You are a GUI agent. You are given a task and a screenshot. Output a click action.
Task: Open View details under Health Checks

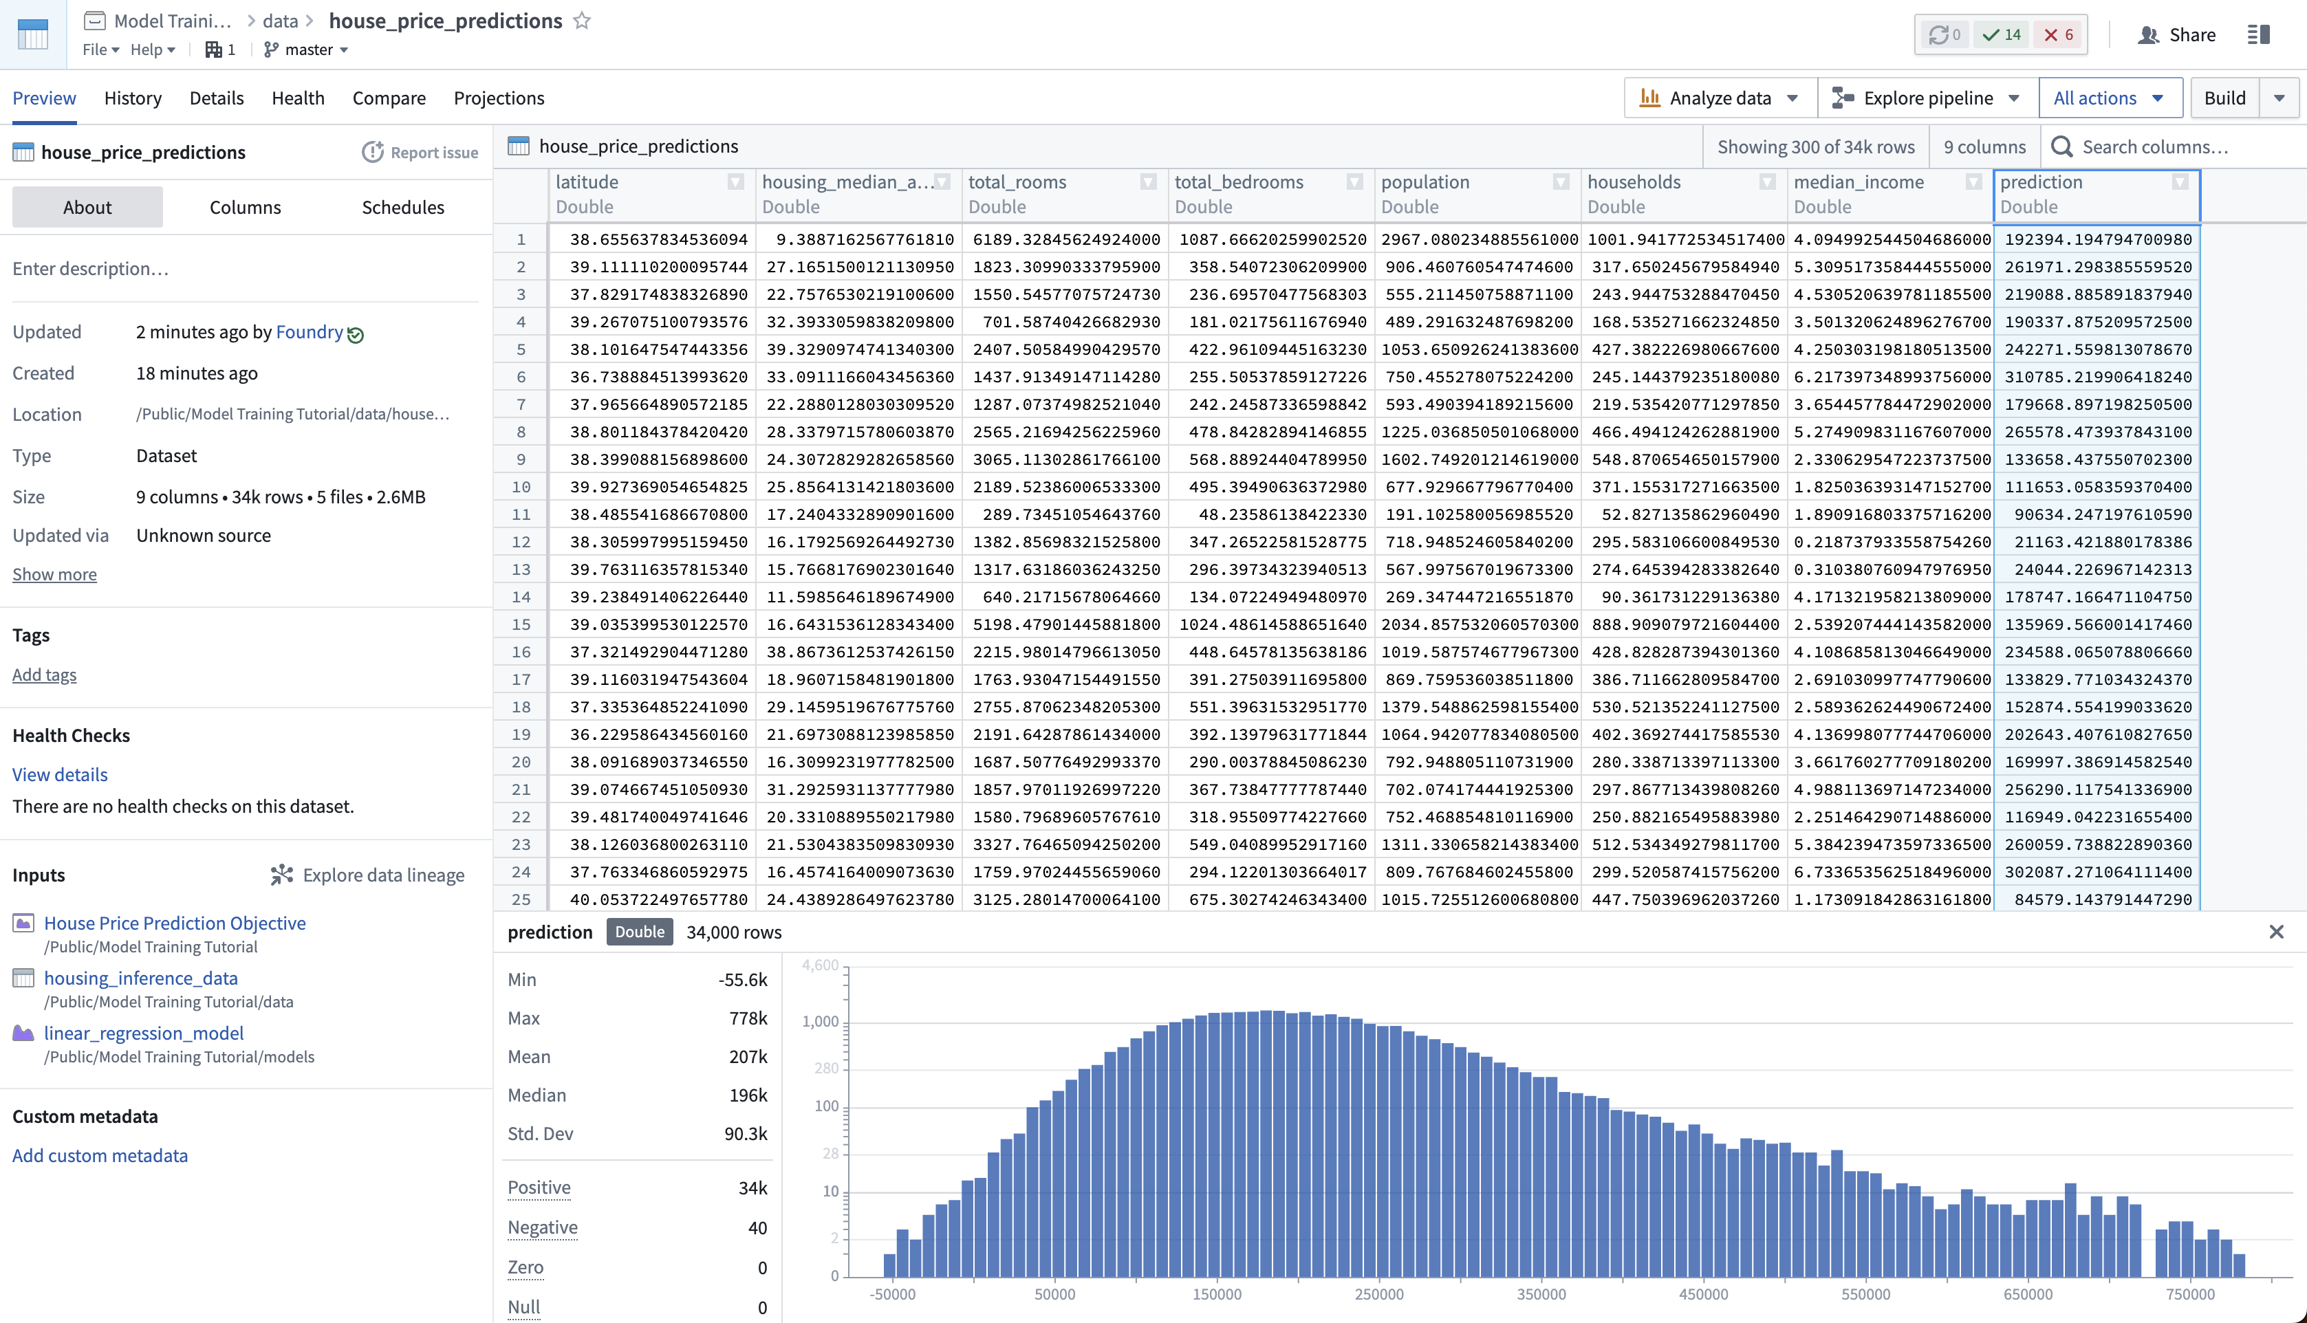[60, 774]
